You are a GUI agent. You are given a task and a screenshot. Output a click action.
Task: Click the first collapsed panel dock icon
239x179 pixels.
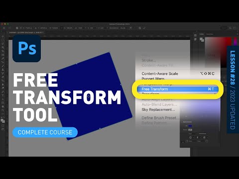tap(195, 35)
